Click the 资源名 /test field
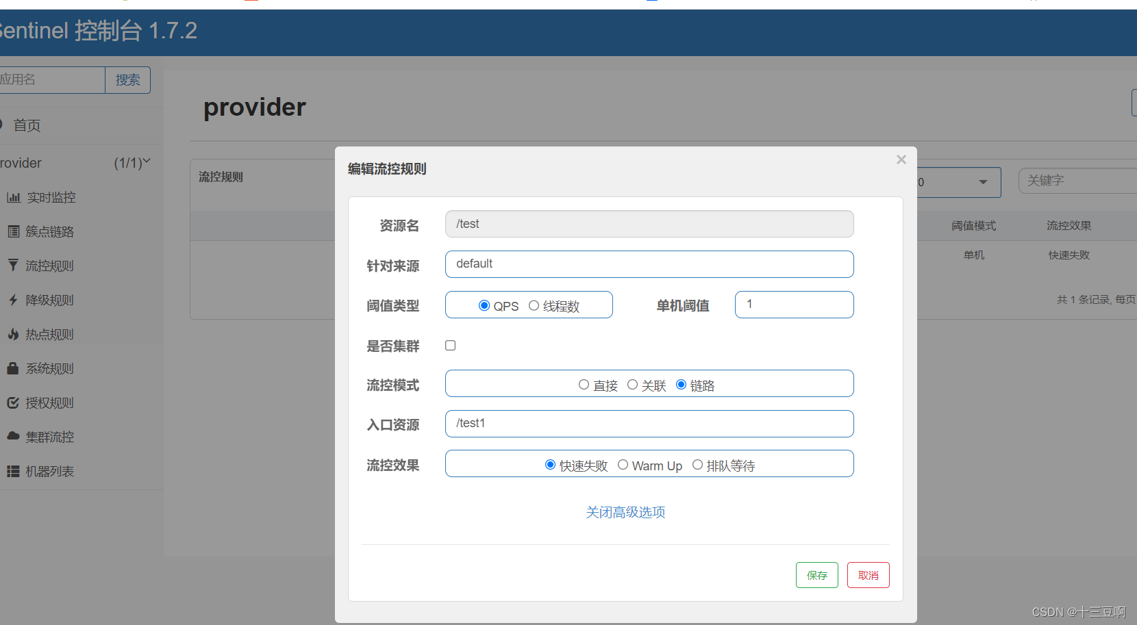This screenshot has width=1137, height=625. point(649,224)
